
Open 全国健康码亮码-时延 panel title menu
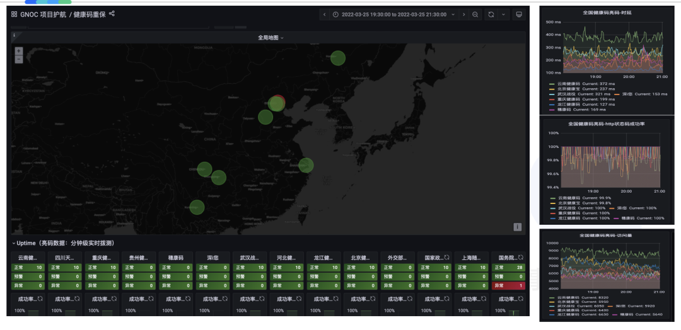607,13
